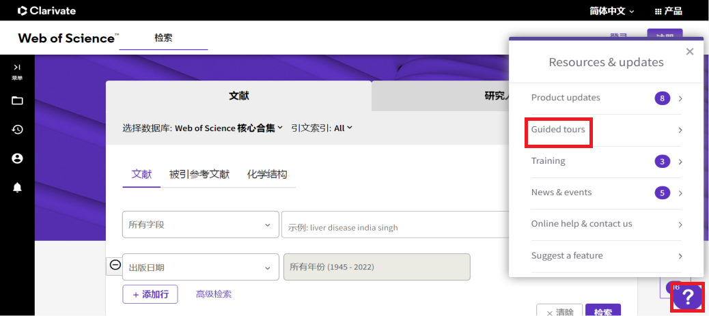Expand the Training entry
This screenshot has height=316, width=709.
point(606,161)
